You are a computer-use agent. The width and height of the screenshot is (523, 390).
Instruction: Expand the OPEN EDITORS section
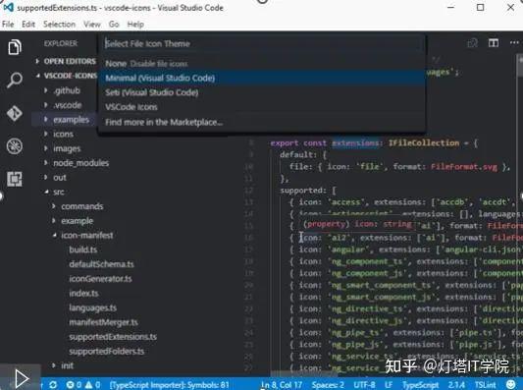(67, 61)
